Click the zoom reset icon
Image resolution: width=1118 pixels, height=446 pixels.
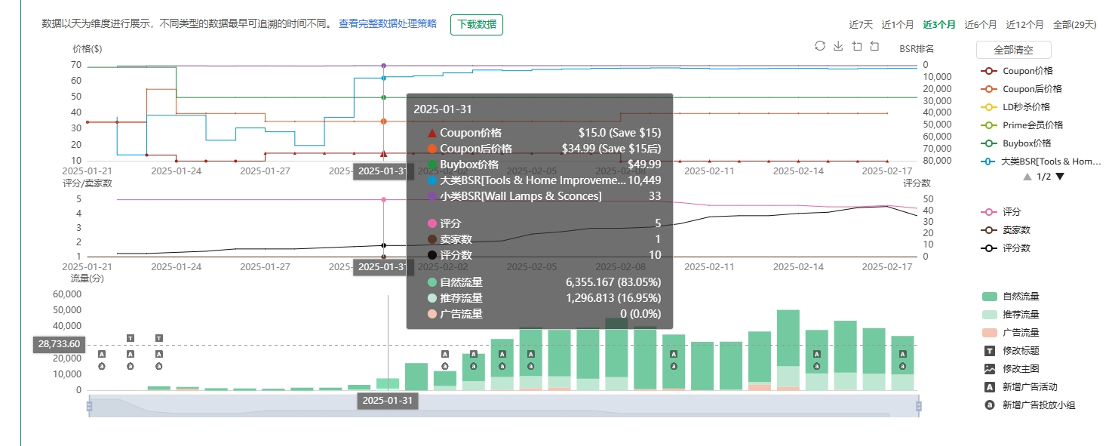pyautogui.click(x=874, y=46)
